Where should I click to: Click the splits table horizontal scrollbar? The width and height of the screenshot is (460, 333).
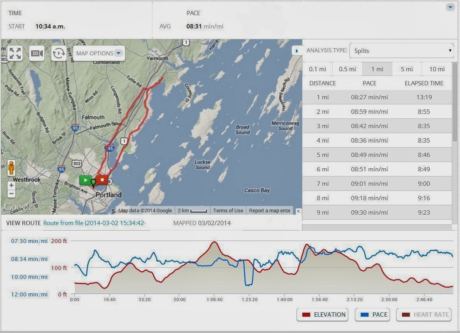377,227
